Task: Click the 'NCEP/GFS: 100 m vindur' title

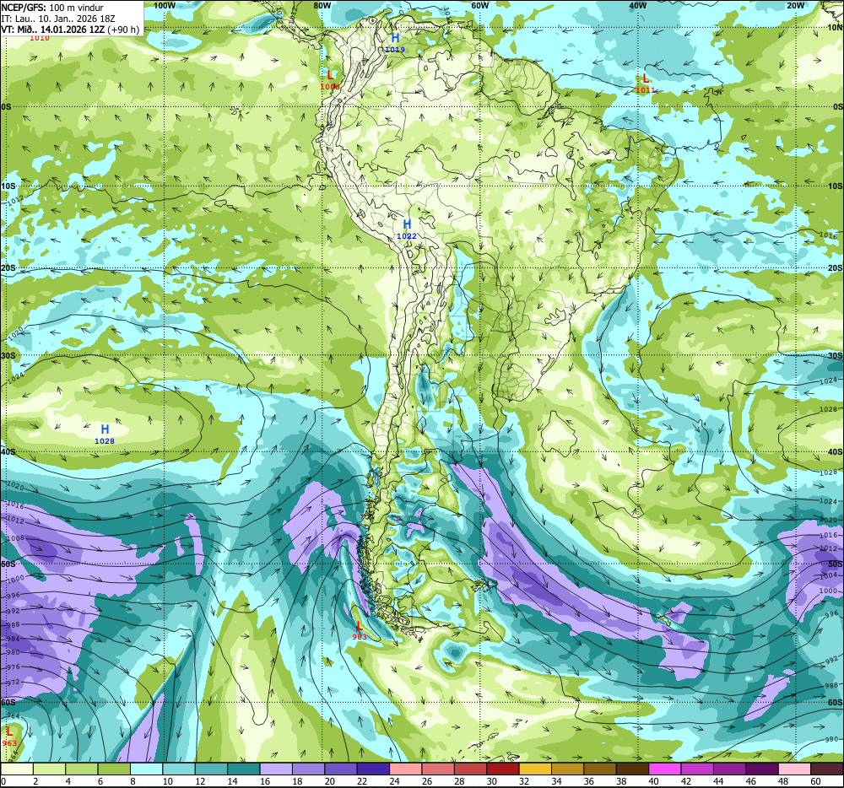Action: coord(52,8)
